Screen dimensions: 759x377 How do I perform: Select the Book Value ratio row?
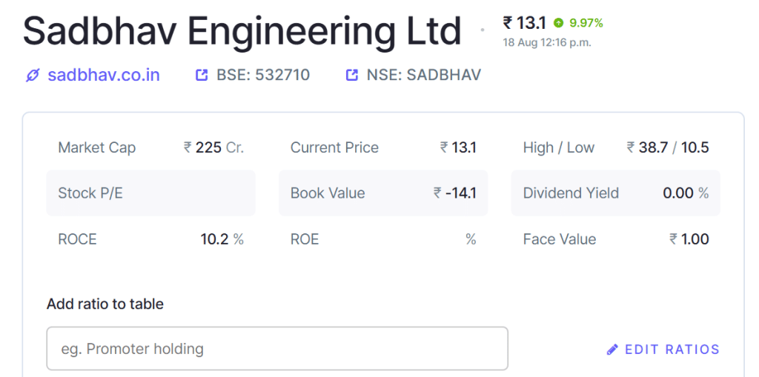point(383,193)
